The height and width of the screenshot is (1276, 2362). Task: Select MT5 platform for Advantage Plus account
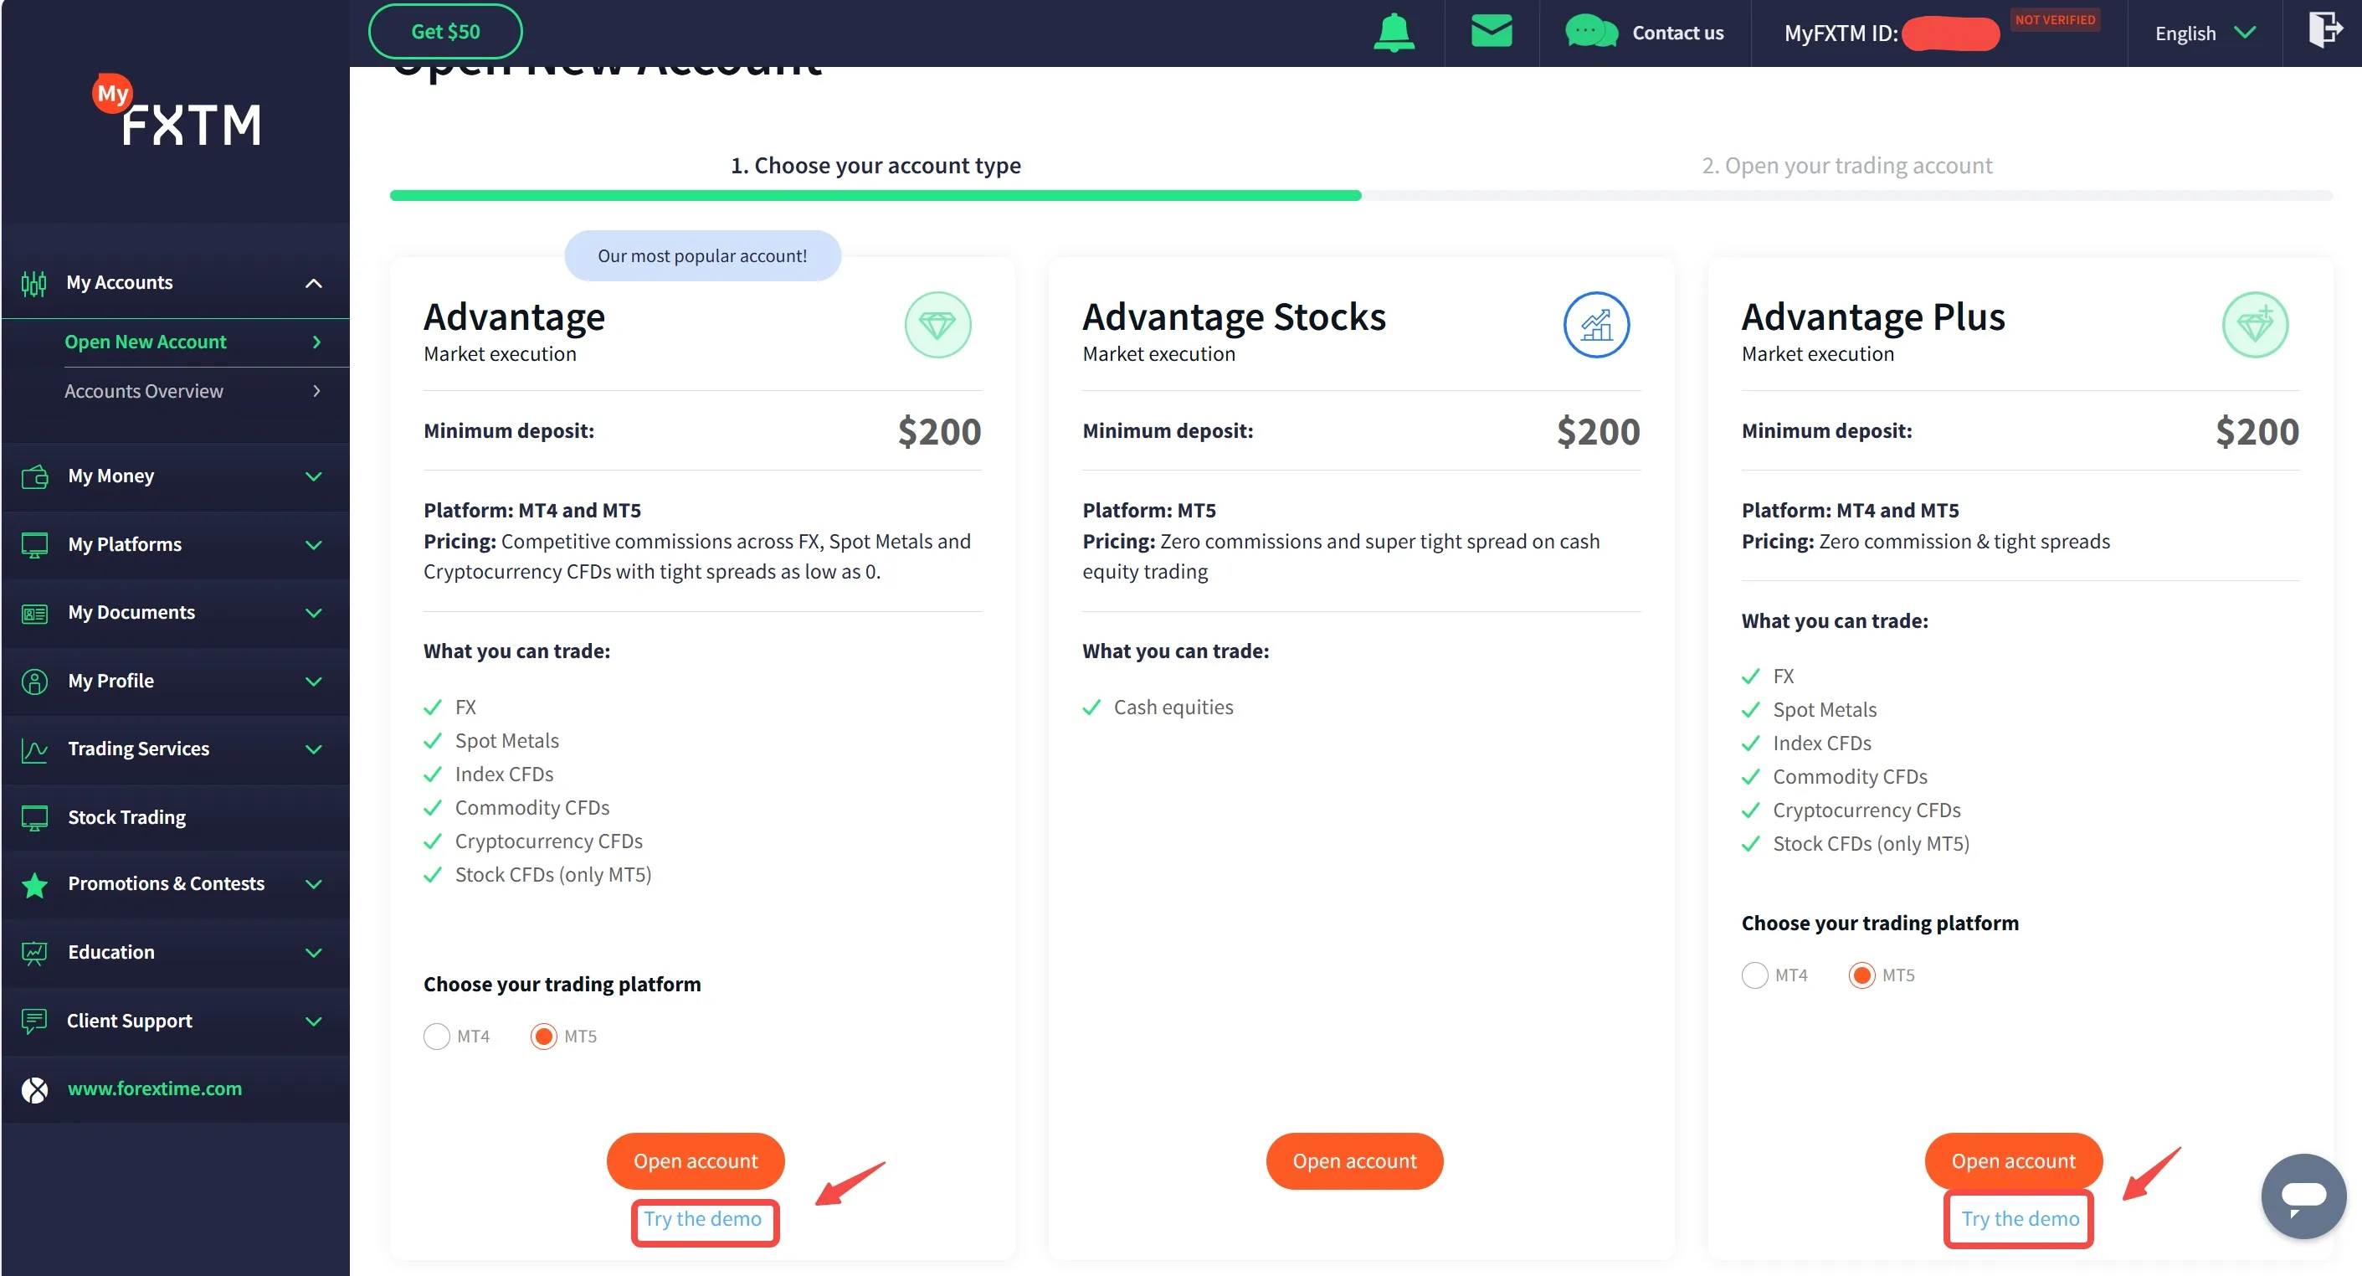(1861, 975)
